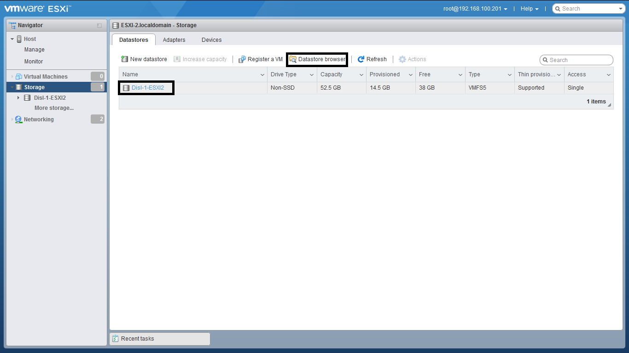Image resolution: width=629 pixels, height=353 pixels.
Task: Click the Virtual Machines icon in Navigator
Action: pos(19,77)
